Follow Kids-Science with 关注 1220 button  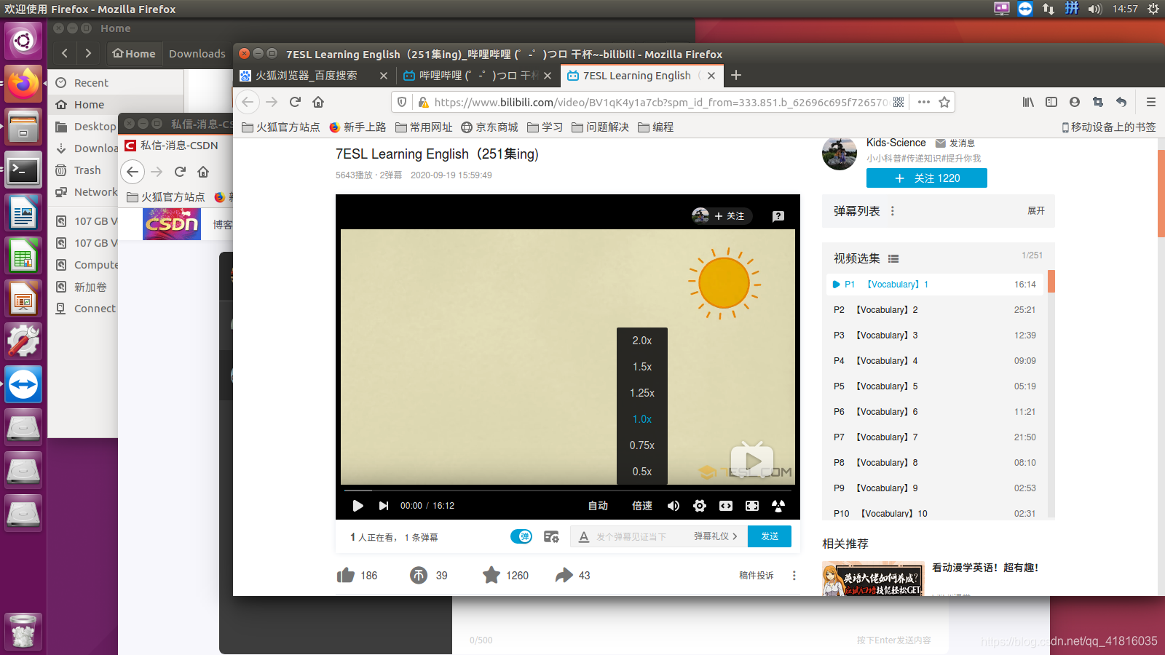click(927, 178)
